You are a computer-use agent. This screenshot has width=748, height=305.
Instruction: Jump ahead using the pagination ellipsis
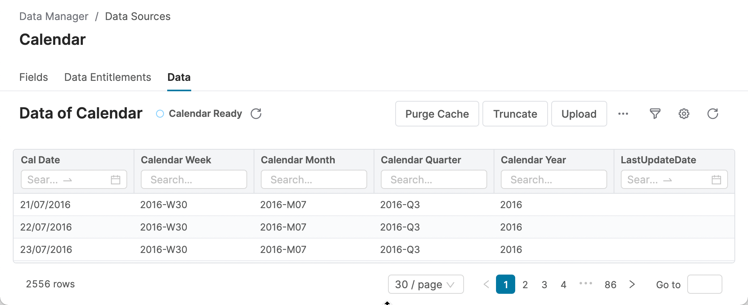[x=586, y=284]
